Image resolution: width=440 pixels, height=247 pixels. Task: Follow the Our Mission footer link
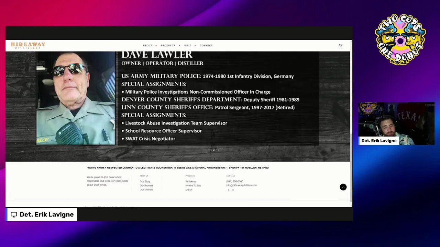click(146, 190)
